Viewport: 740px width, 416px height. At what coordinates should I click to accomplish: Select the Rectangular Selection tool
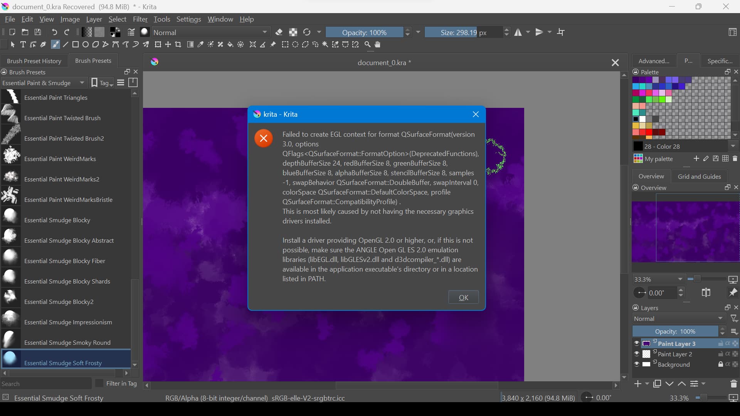(285, 45)
